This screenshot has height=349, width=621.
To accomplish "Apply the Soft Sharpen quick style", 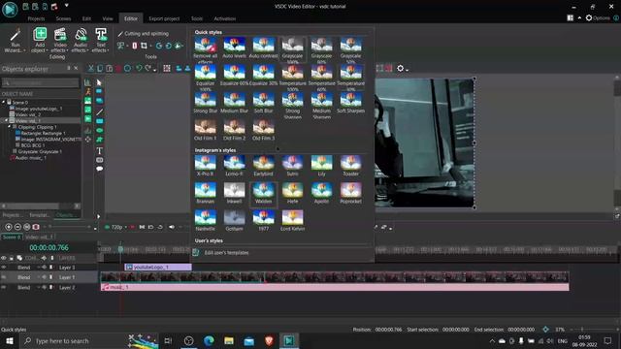I will coord(351,103).
